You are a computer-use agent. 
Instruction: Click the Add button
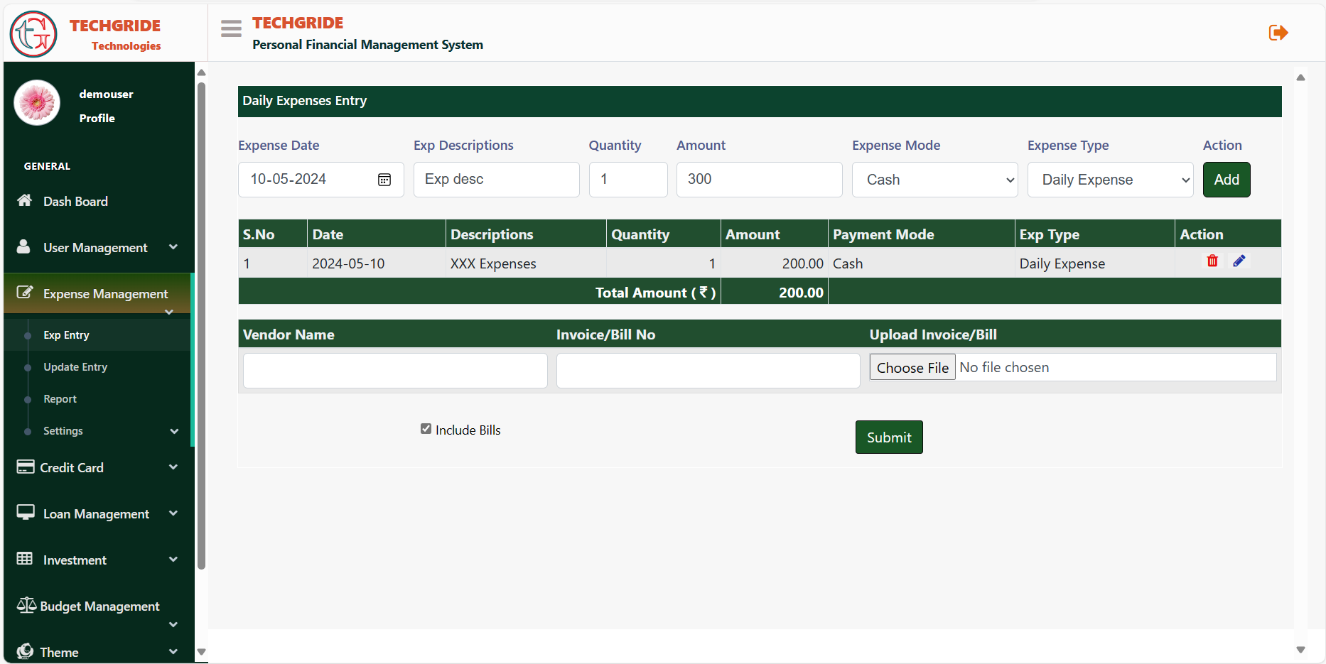[x=1226, y=180]
